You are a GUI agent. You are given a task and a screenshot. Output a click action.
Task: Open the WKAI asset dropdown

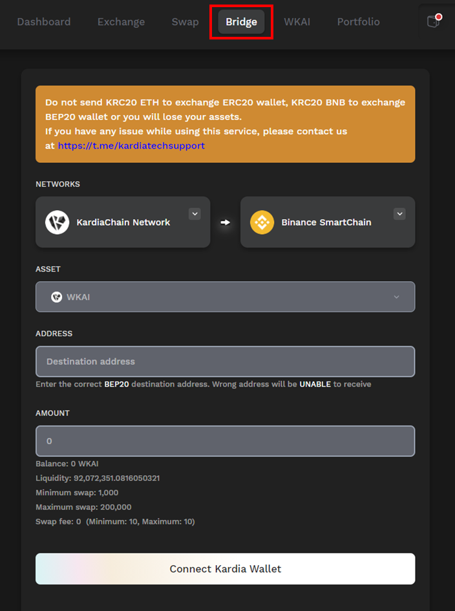225,297
